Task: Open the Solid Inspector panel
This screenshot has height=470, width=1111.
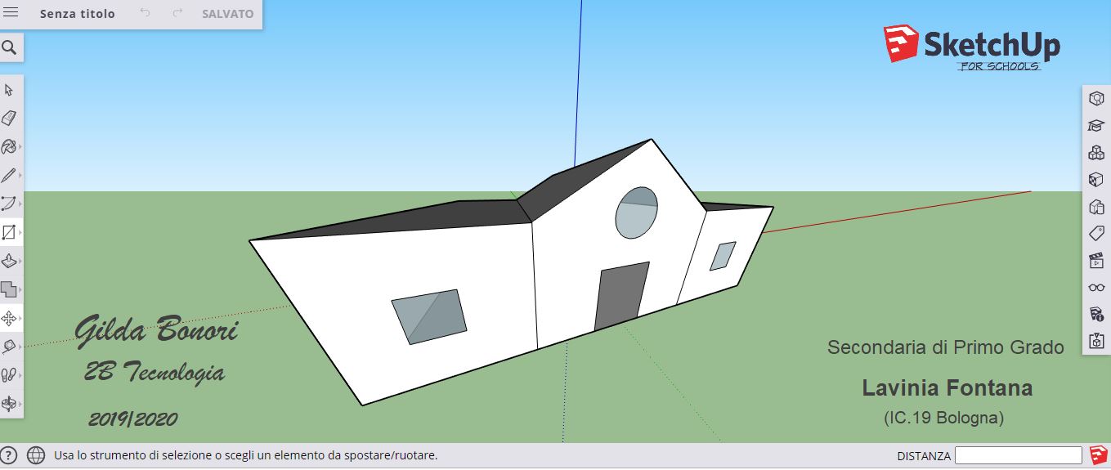Action: click(1096, 340)
